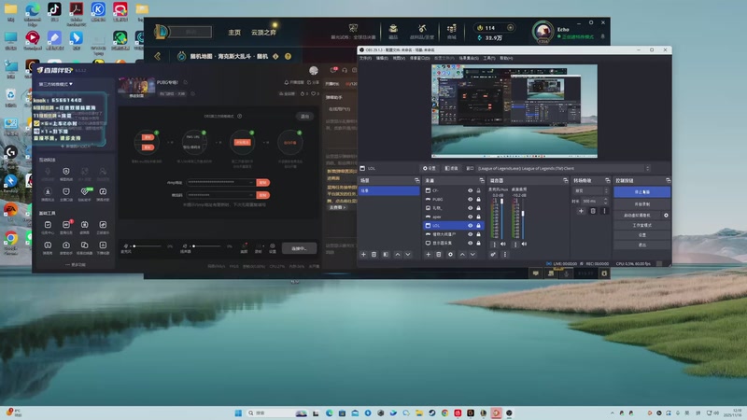The height and width of the screenshot is (420, 747).
Task: Undock the OBS transitions panel
Action: coord(608,180)
